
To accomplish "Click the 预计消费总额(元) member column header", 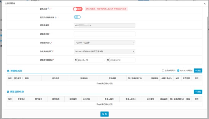I will (x=135, y=78).
